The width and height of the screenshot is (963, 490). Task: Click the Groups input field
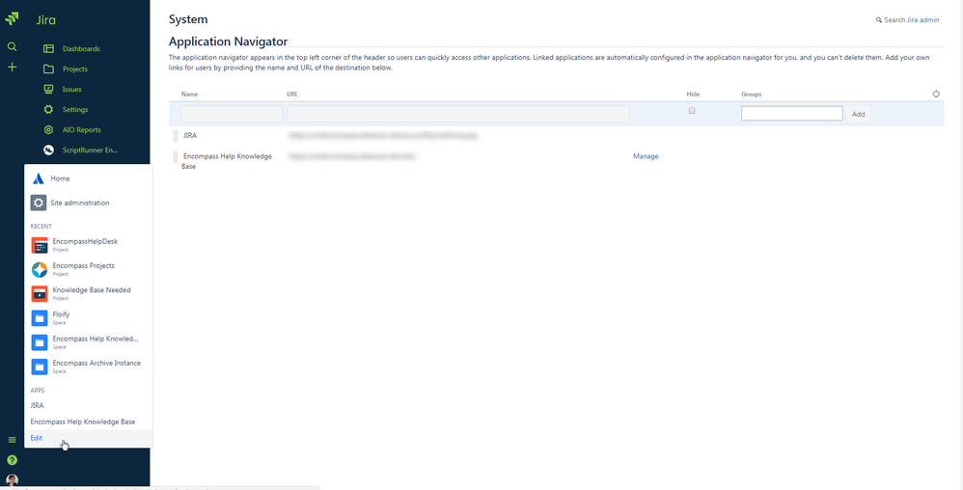pos(791,114)
